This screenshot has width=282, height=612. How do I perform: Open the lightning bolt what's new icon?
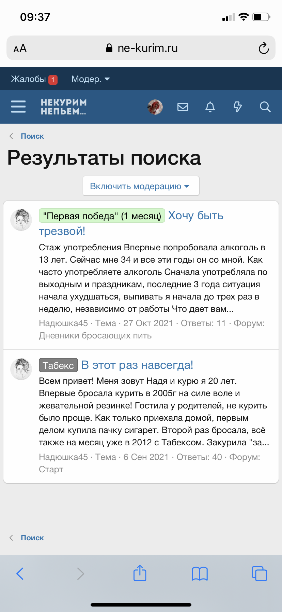(x=237, y=107)
